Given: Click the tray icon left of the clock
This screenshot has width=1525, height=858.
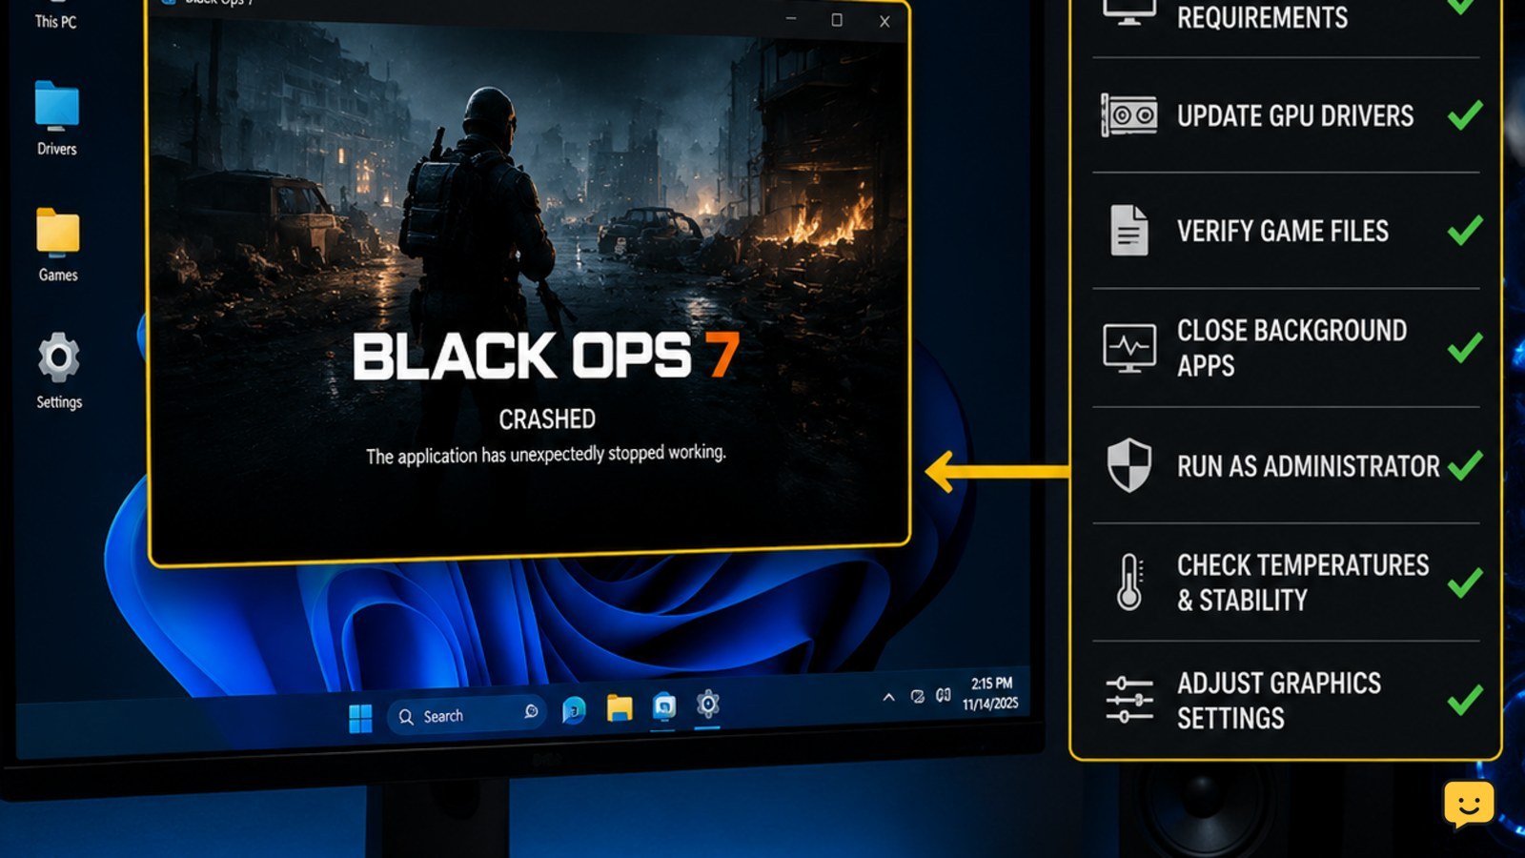Looking at the screenshot, I should click(x=944, y=695).
